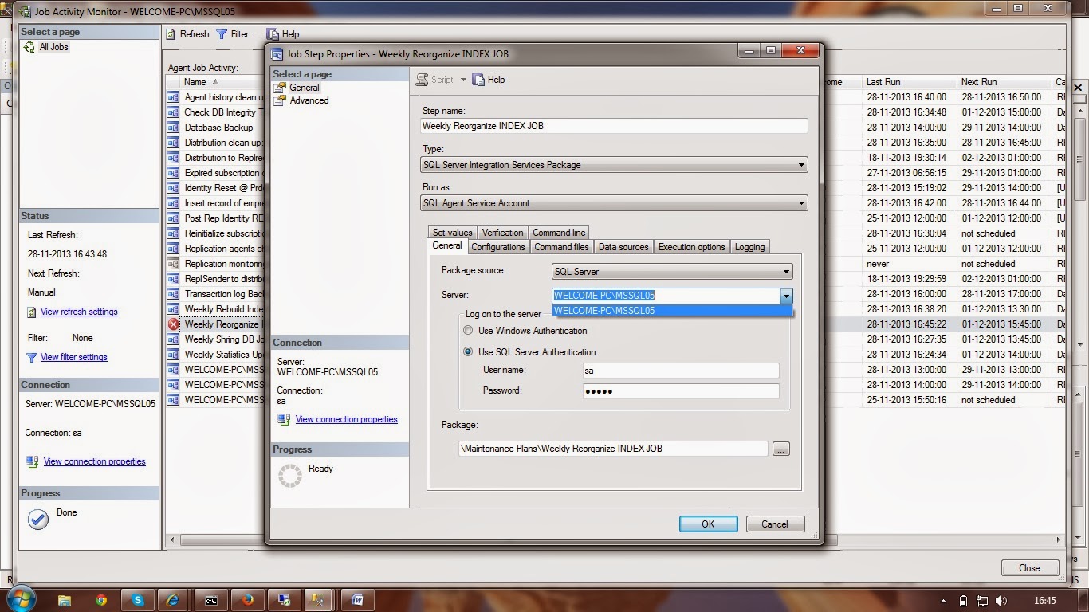Screen dimensions: 1089x612
Task: Click the Refresh icon in the toolbar
Action: point(171,33)
